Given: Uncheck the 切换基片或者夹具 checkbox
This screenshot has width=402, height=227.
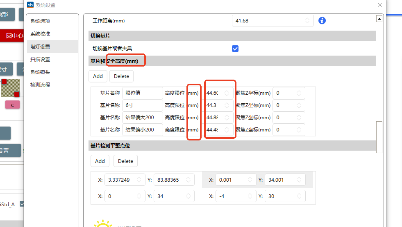Looking at the screenshot, I should point(235,49).
